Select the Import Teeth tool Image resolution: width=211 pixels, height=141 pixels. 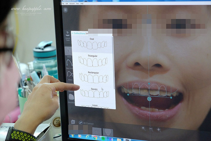(68, 36)
